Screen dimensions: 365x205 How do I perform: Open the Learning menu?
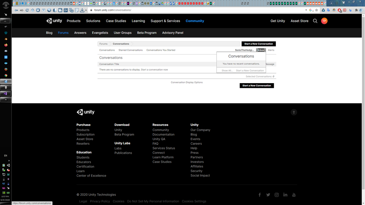pyautogui.click(x=138, y=21)
